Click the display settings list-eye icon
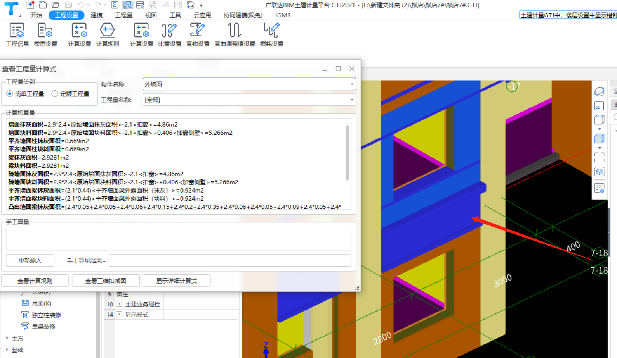 (599, 188)
